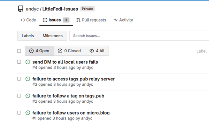The width and height of the screenshot is (209, 133).
Task: Show the 0 Closed issues filter
Action: [x=69, y=51]
